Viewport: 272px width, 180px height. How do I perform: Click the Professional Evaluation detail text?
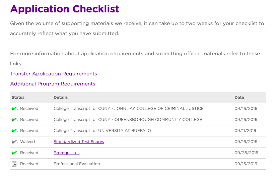[77, 164]
